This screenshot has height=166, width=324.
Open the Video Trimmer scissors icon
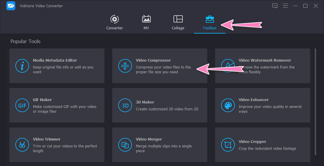click(x=21, y=145)
